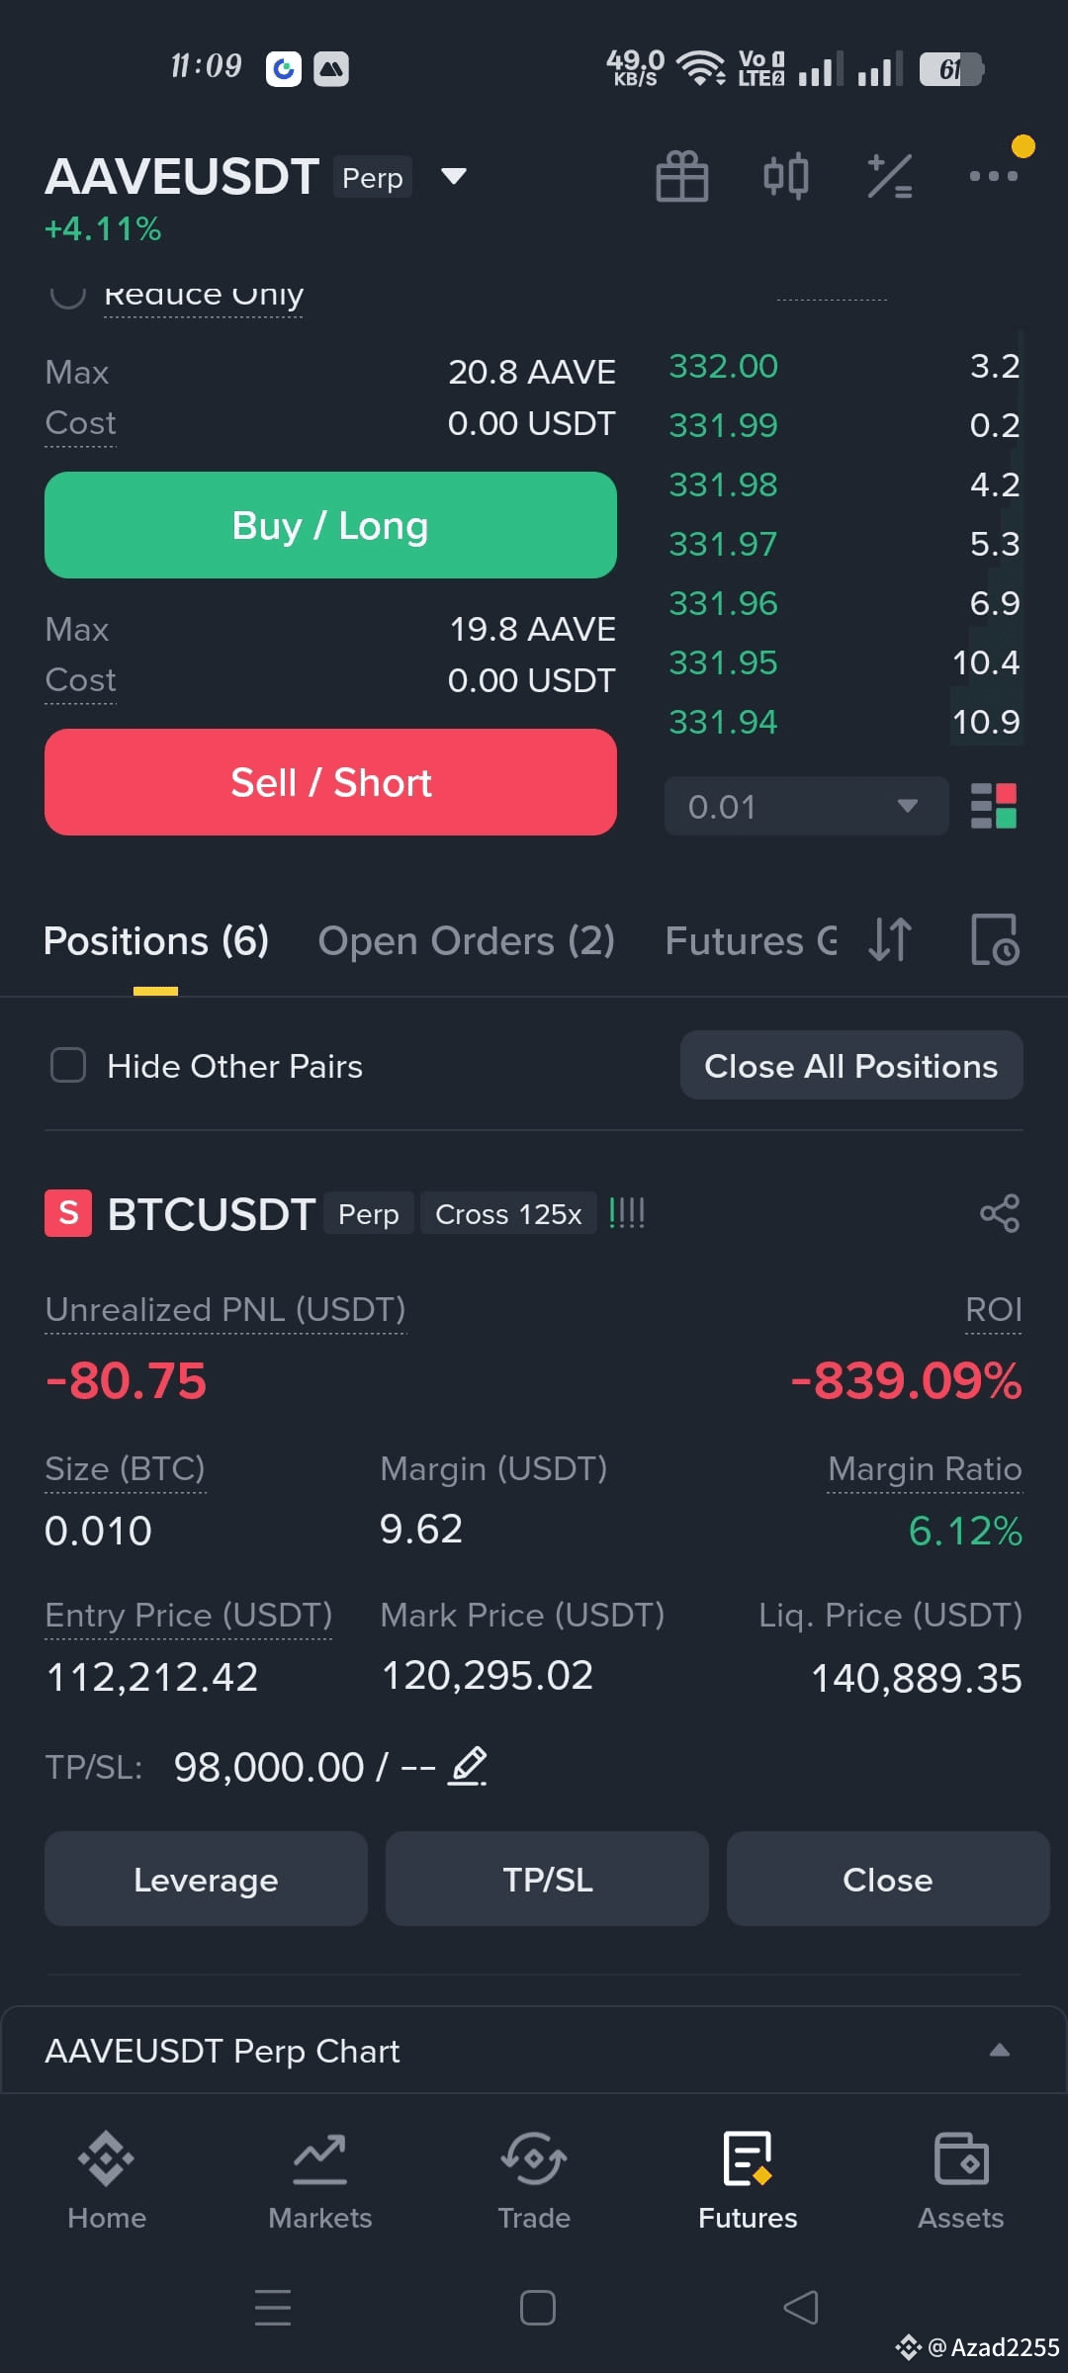Select the 331.97 order book price

click(x=723, y=544)
